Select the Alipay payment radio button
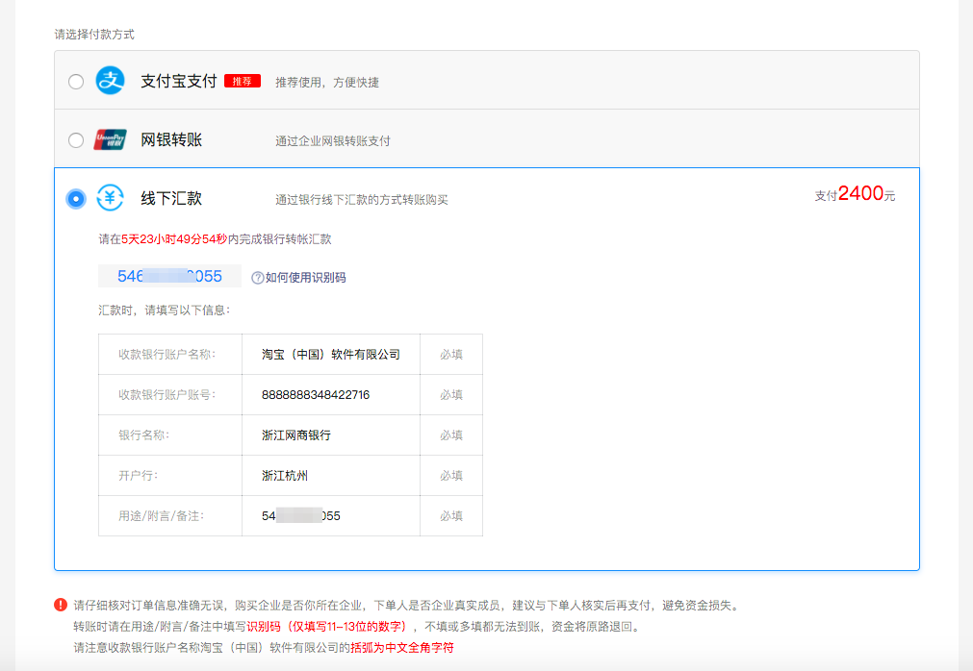The height and width of the screenshot is (671, 973). (76, 81)
